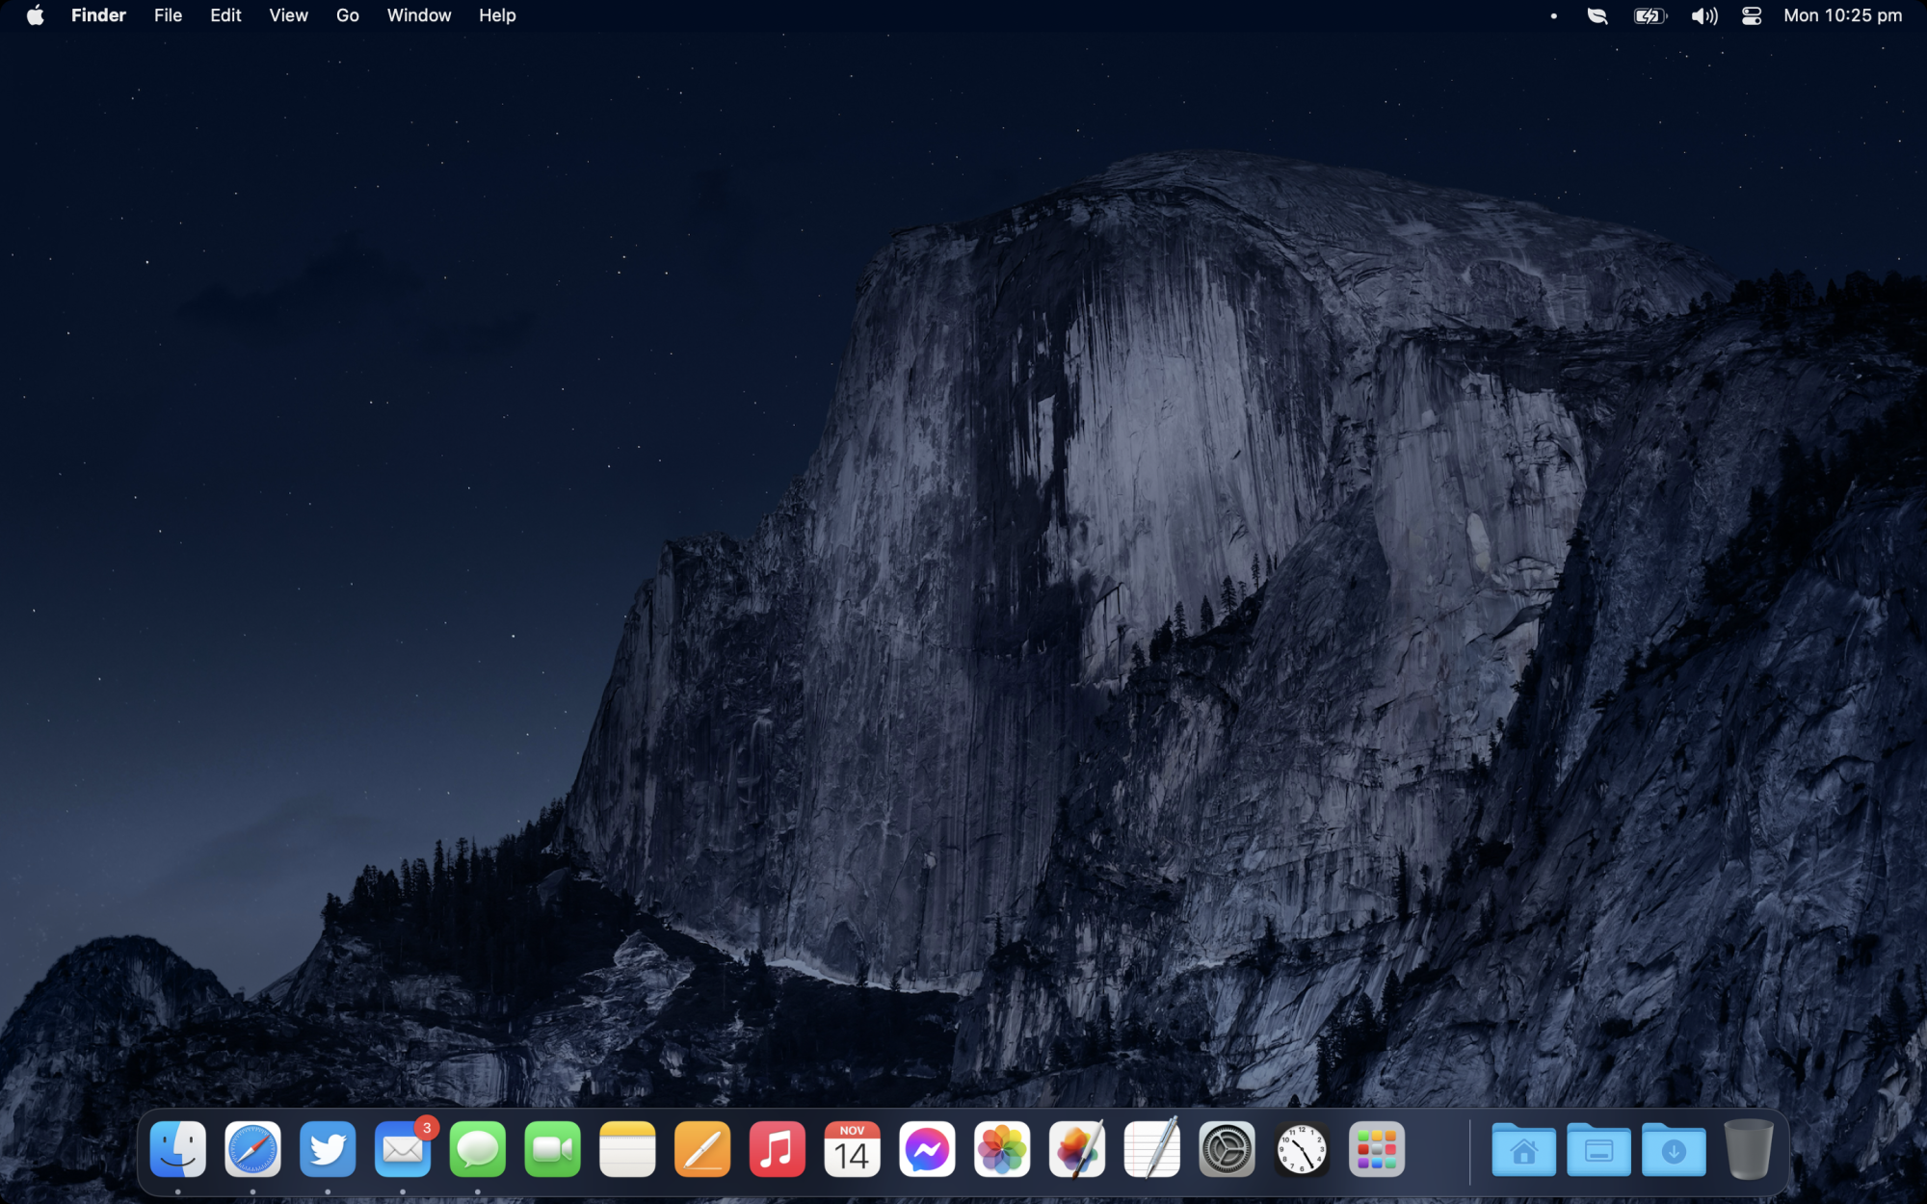Launch Pixelmator Pro from Dock
This screenshot has height=1204, width=1927.
1076,1149
